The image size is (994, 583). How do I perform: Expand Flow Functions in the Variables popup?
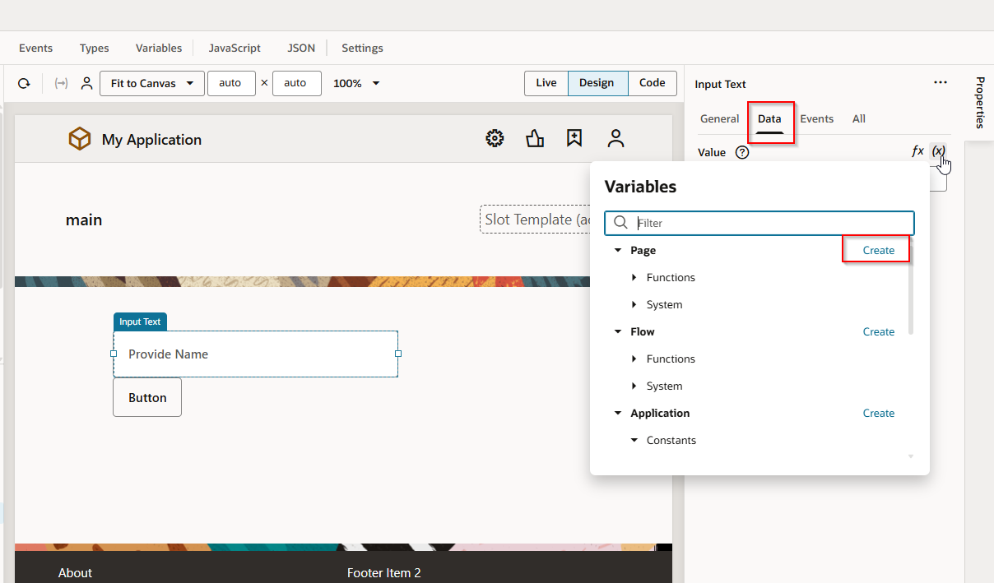(x=634, y=359)
